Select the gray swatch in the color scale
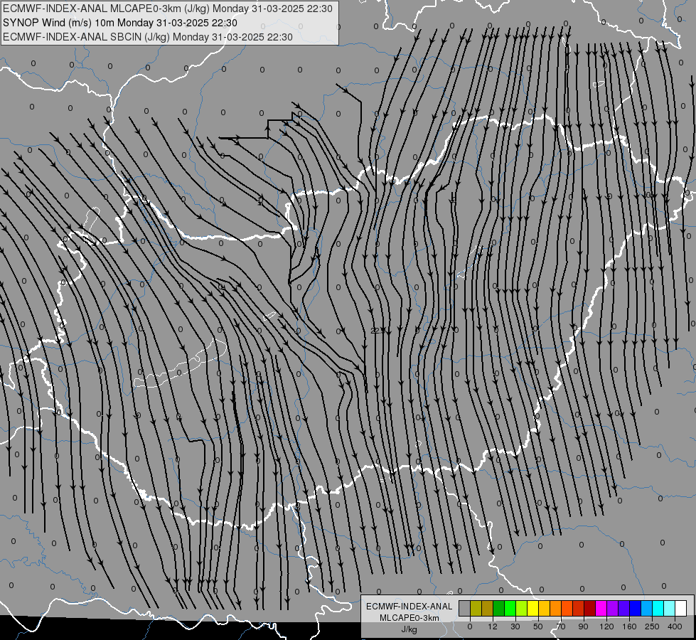The image size is (696, 640). click(465, 608)
